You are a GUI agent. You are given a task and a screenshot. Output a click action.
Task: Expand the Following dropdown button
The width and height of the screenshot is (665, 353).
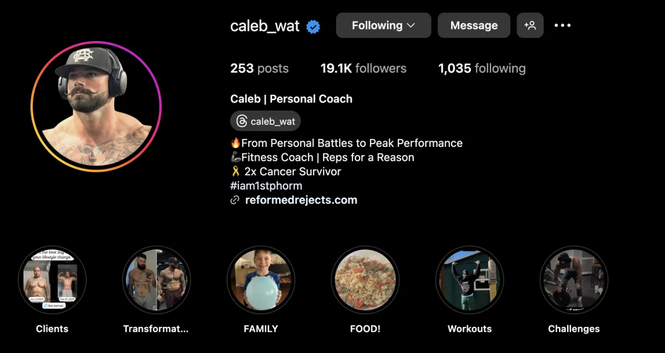point(383,25)
